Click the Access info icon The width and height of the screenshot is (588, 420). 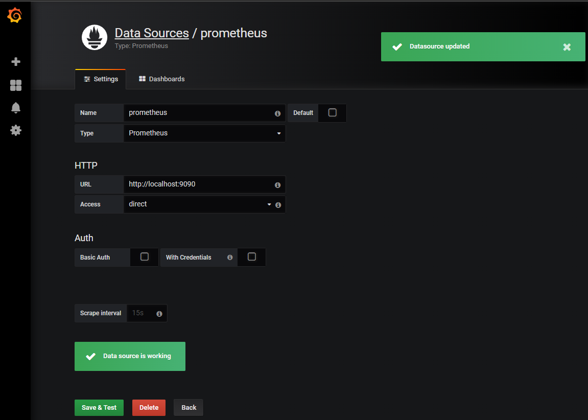[278, 205]
